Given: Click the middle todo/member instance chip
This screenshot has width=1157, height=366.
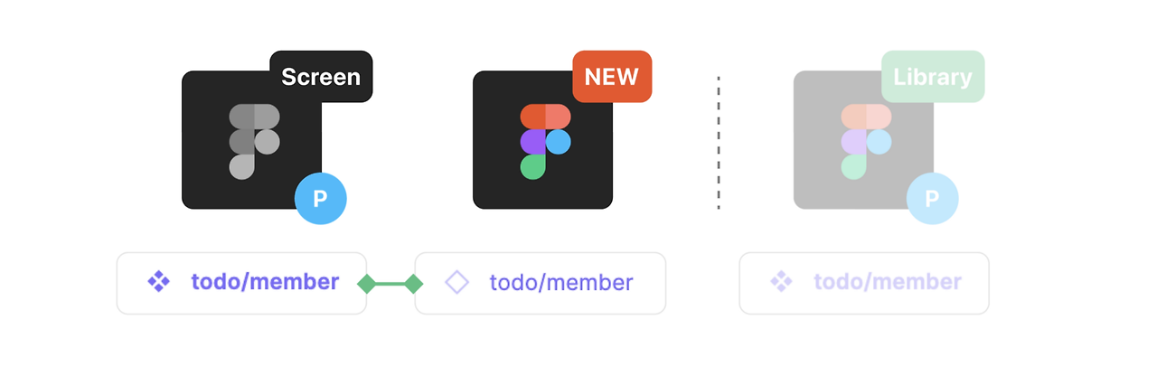Looking at the screenshot, I should [541, 283].
